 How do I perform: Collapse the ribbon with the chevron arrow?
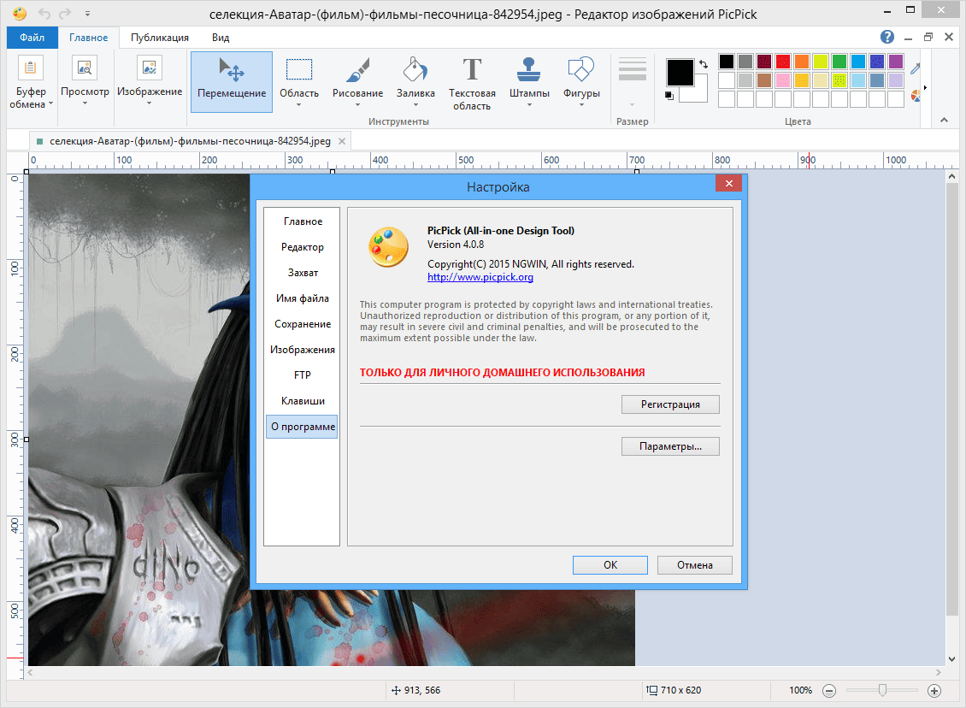[944, 121]
